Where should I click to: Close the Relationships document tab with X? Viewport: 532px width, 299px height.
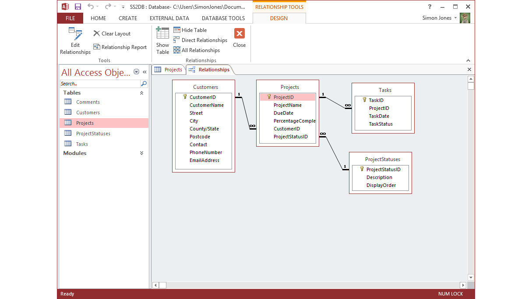469,70
